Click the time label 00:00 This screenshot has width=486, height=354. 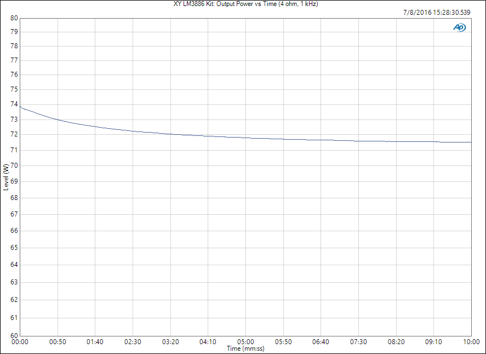click(20, 341)
